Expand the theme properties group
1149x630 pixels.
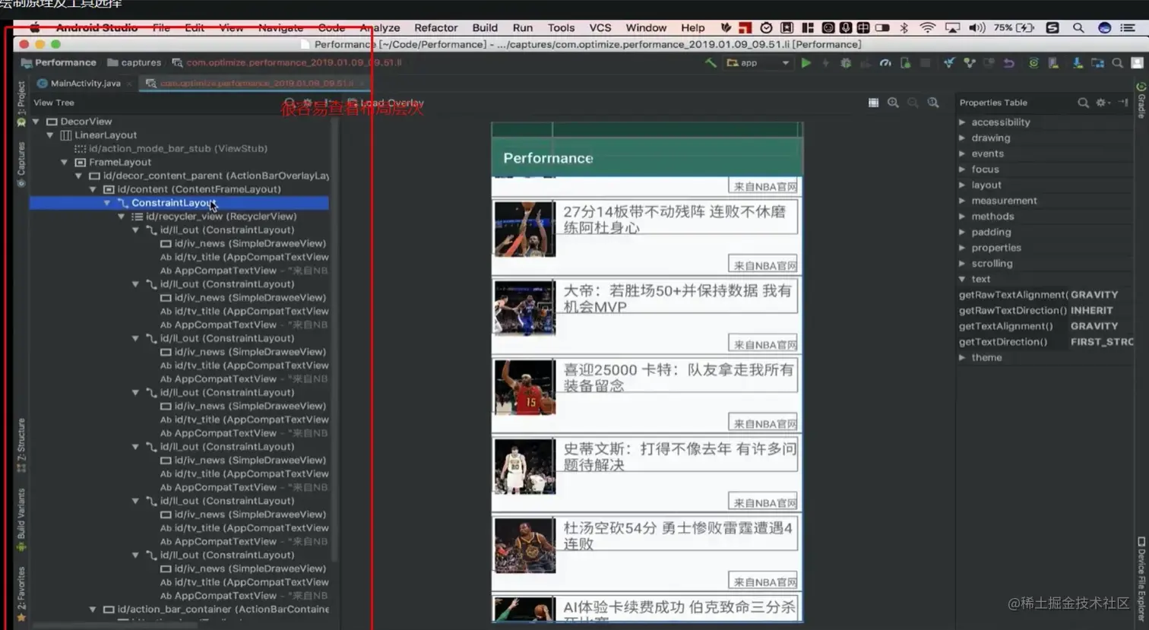tap(963, 358)
